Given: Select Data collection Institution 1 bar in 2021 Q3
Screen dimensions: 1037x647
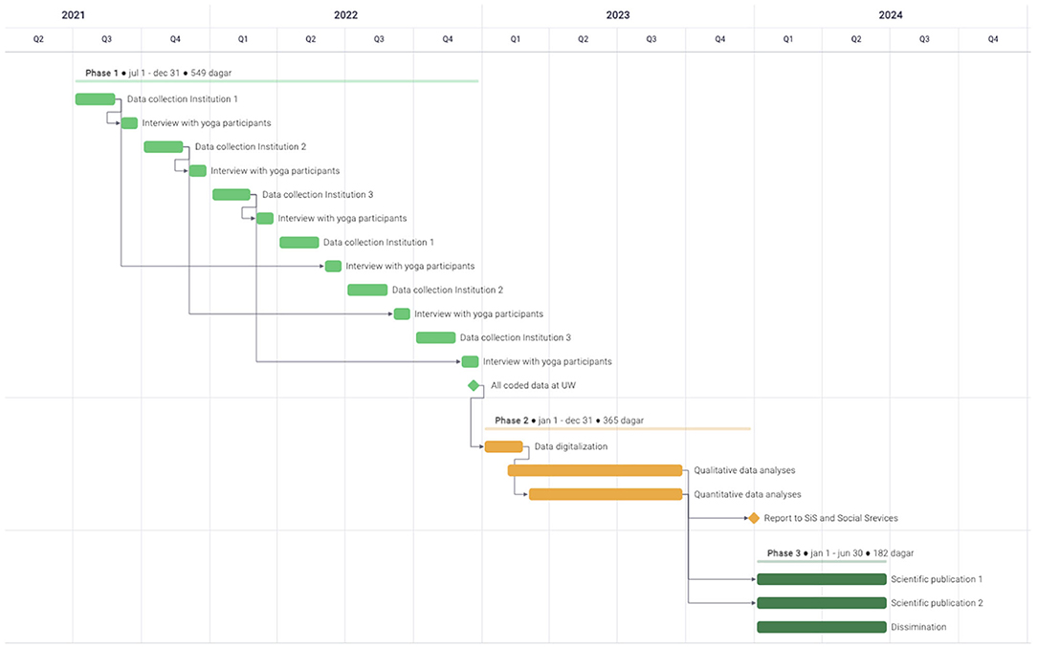Looking at the screenshot, I should point(96,99).
